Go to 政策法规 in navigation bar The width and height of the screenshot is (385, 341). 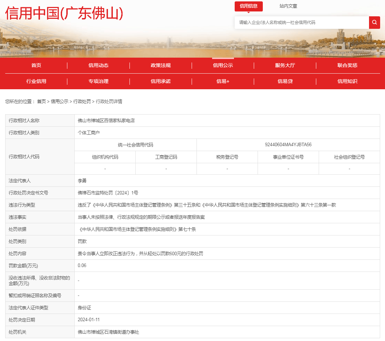coord(160,65)
